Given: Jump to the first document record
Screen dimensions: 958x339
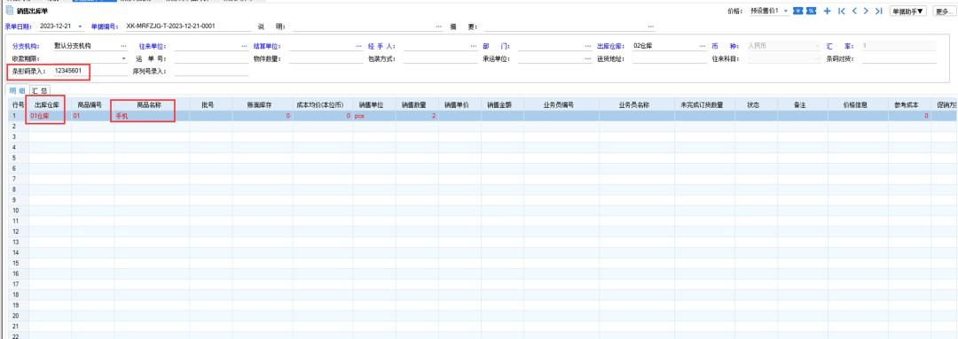Looking at the screenshot, I should [842, 11].
